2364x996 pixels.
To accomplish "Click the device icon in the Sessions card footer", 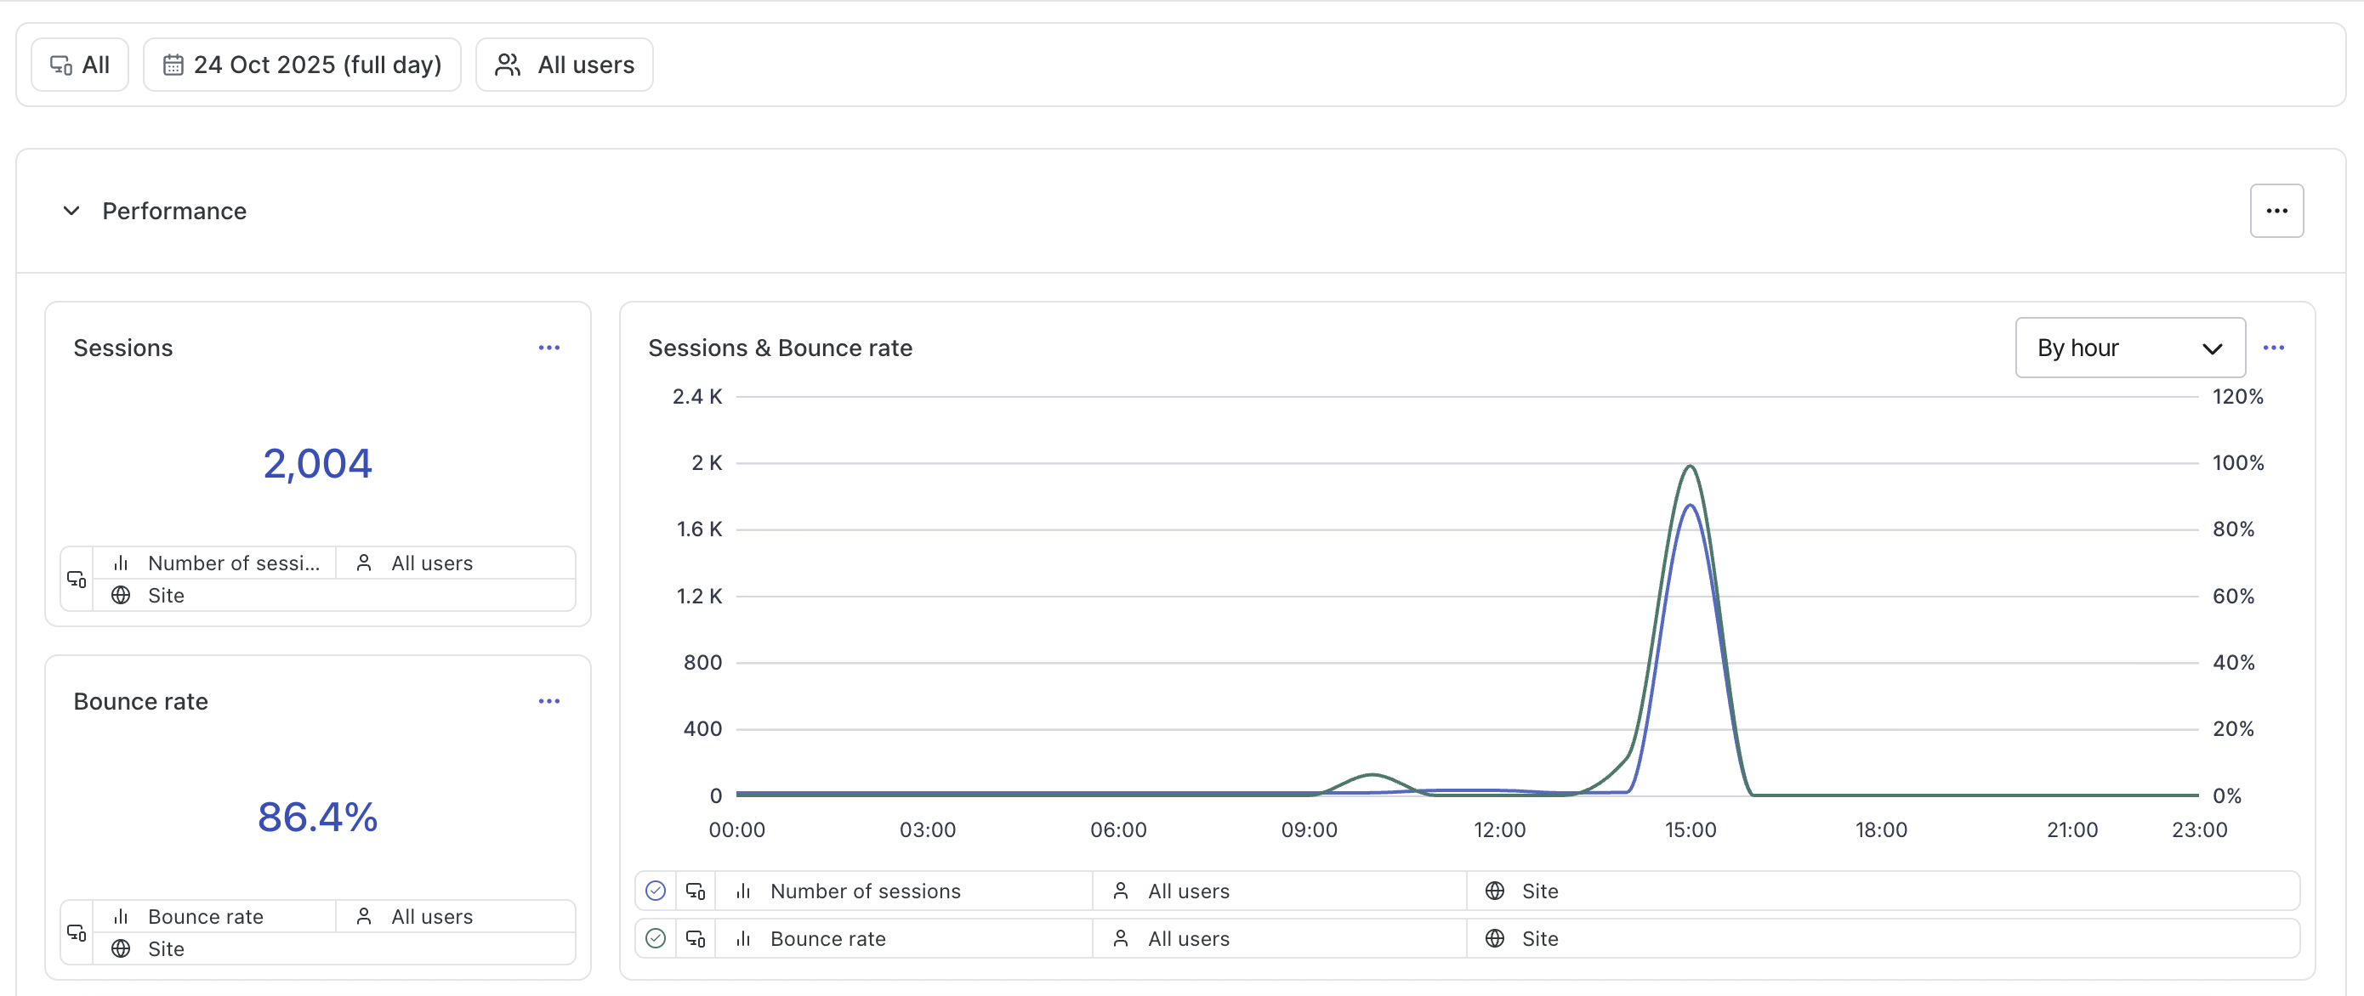I will click(77, 579).
